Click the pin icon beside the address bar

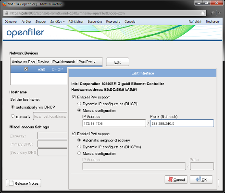[x=212, y=13]
